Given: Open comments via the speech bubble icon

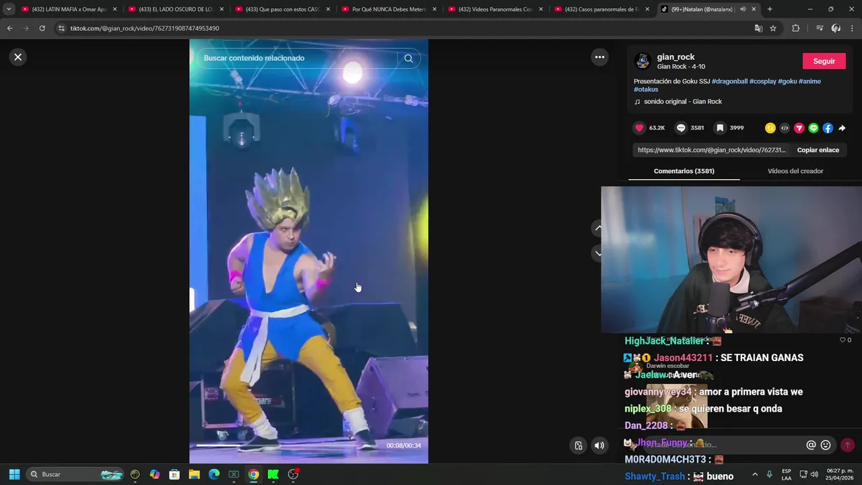Looking at the screenshot, I should pos(681,128).
